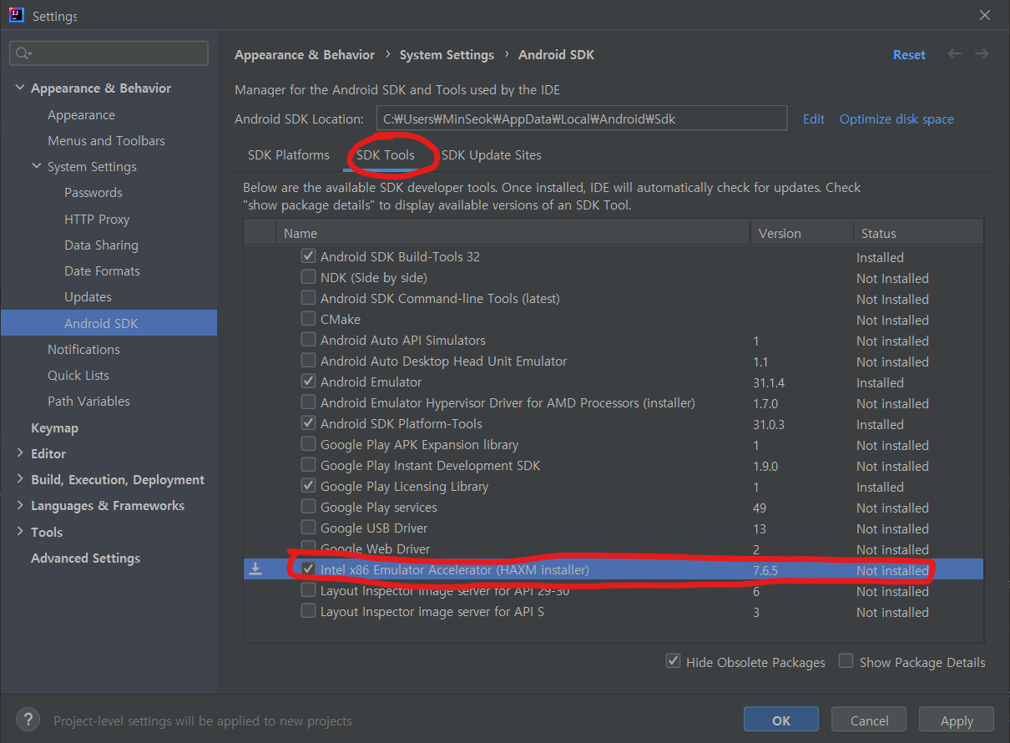Expand Languages & Frameworks section
Screen dimensions: 1010x743
point(20,505)
